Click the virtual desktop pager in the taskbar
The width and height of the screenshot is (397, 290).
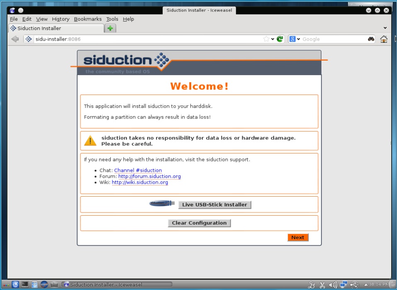pos(54,285)
